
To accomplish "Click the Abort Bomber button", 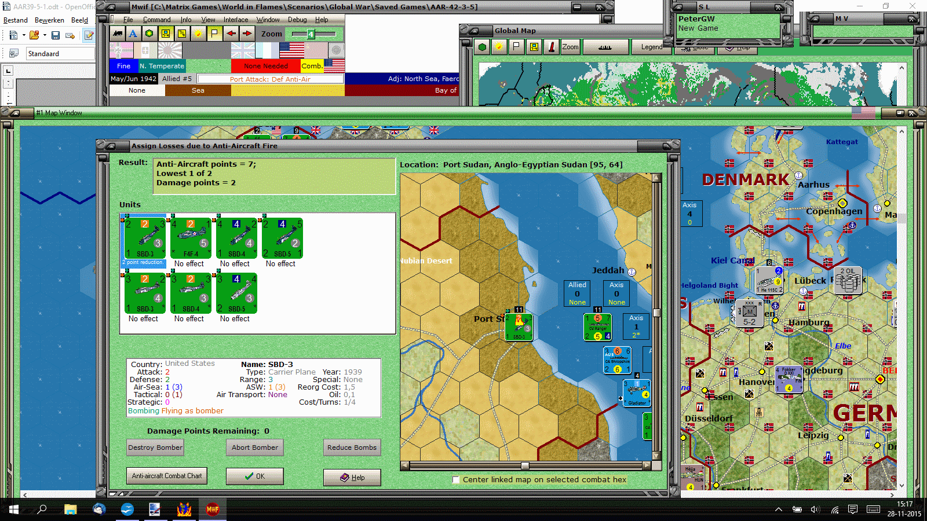I will point(255,447).
